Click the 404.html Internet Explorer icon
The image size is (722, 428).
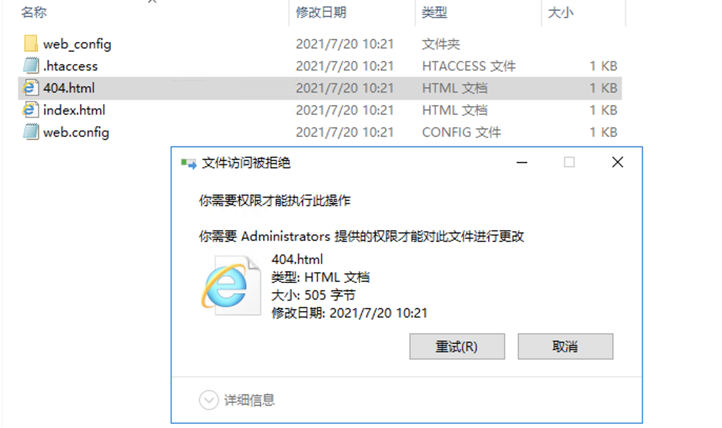[x=31, y=88]
